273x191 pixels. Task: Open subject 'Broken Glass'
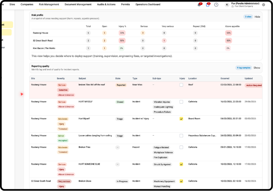(x=85, y=181)
